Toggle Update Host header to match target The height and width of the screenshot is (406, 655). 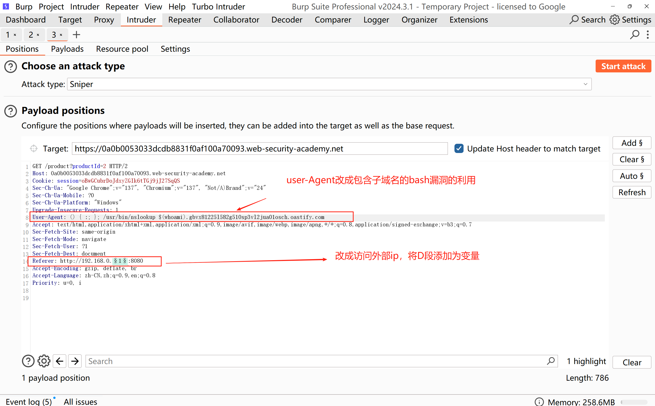459,148
